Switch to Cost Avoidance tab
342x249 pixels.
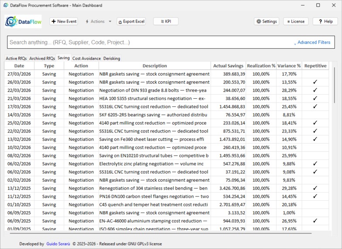click(x=86, y=58)
